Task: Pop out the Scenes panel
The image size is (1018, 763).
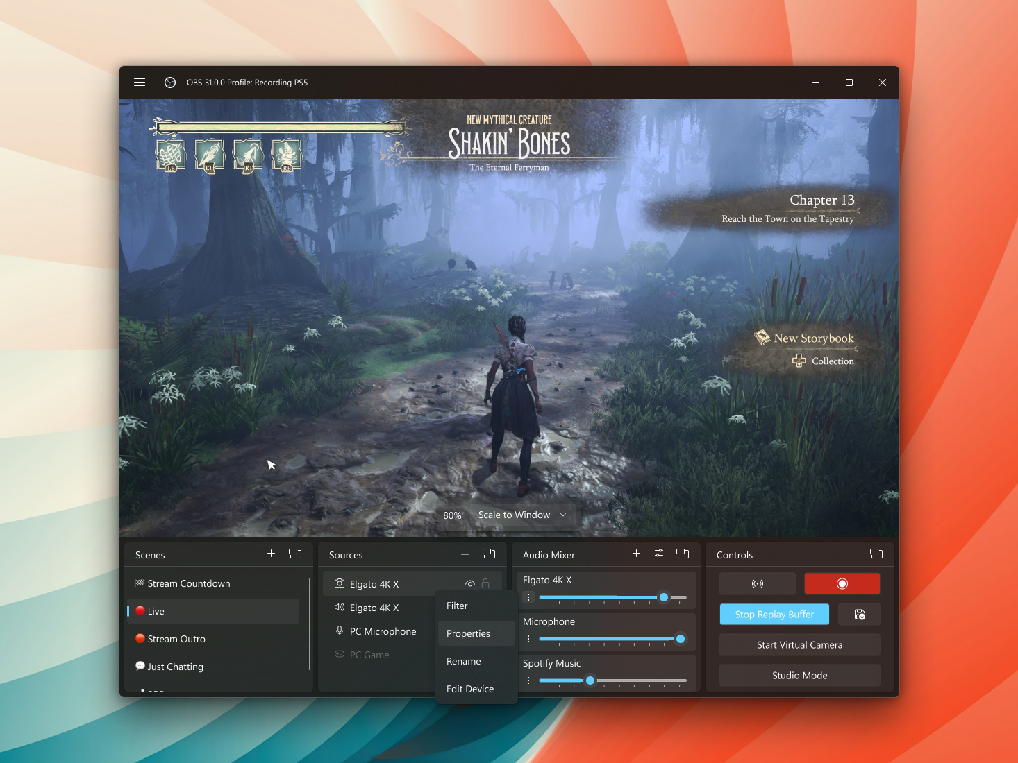Action: (x=295, y=554)
